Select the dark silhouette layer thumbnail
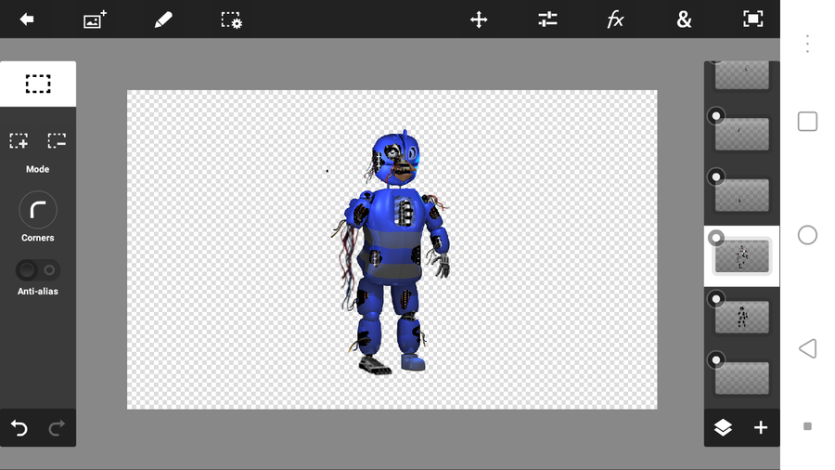 pyautogui.click(x=742, y=317)
